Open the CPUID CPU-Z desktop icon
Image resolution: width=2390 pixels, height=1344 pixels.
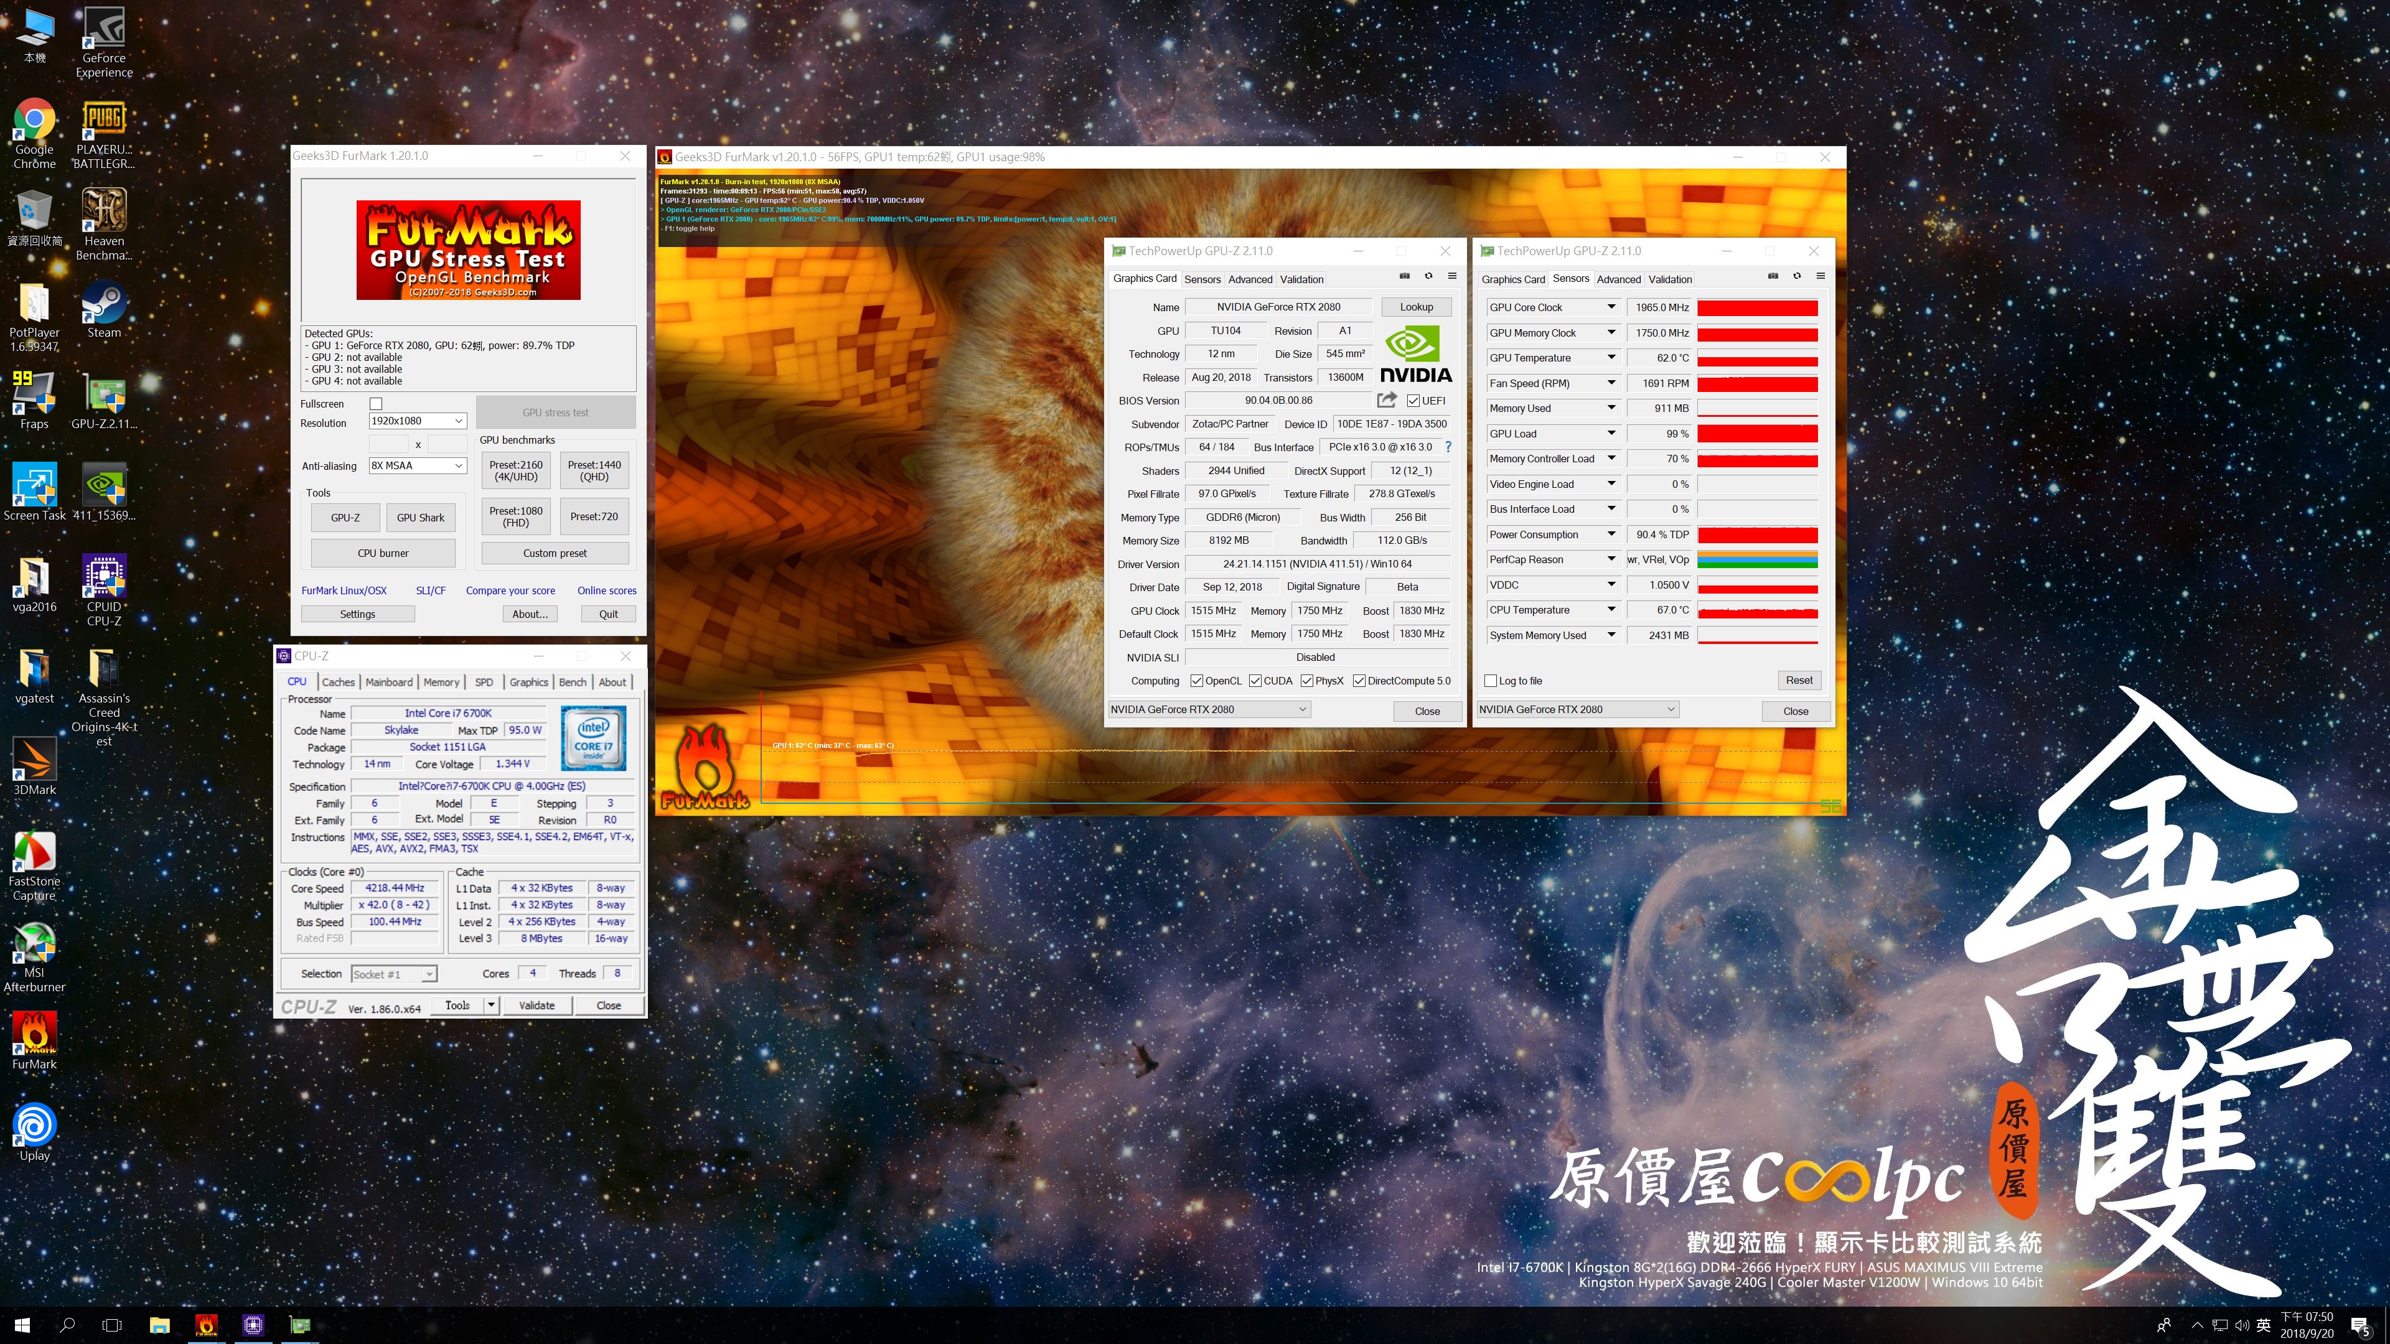104,590
